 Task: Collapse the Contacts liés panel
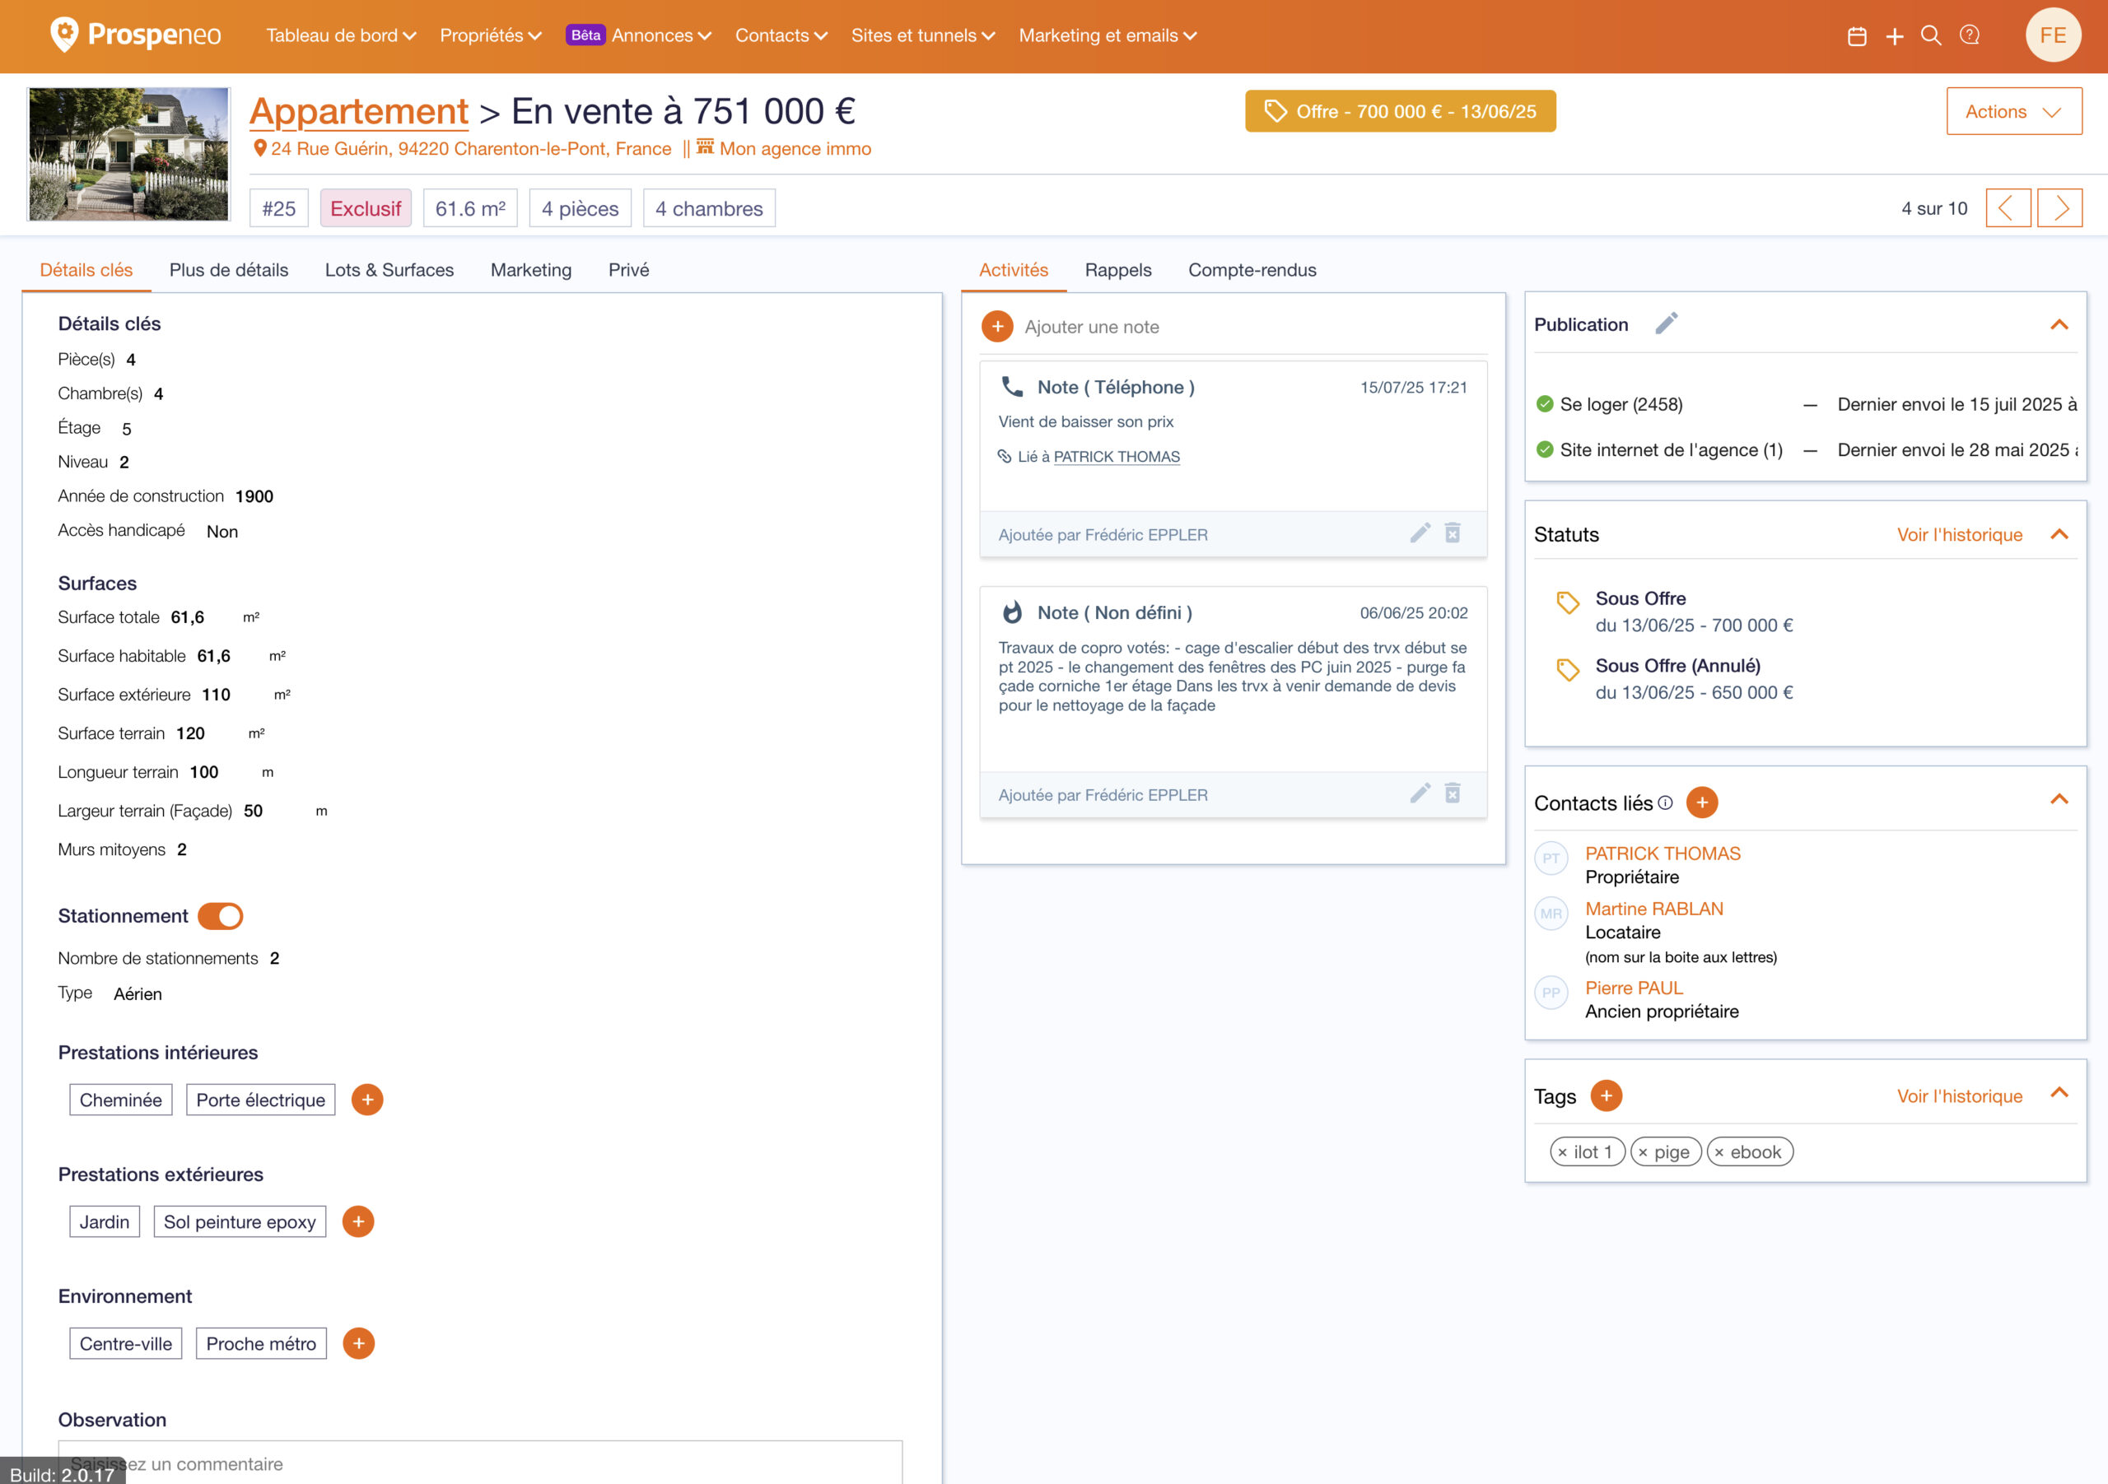(x=2059, y=799)
